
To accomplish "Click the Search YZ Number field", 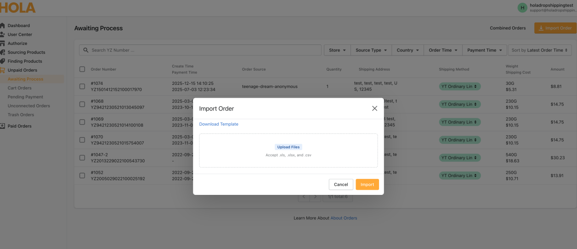I will point(200,50).
